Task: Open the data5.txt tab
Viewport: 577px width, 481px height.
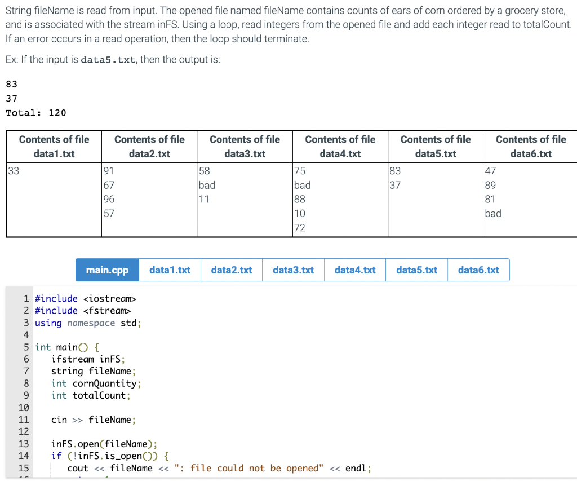Action: [x=416, y=270]
